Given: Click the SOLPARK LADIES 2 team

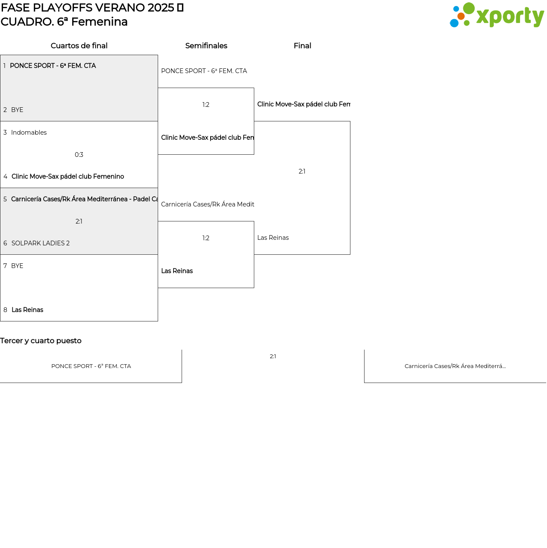Looking at the screenshot, I should pyautogui.click(x=40, y=243).
